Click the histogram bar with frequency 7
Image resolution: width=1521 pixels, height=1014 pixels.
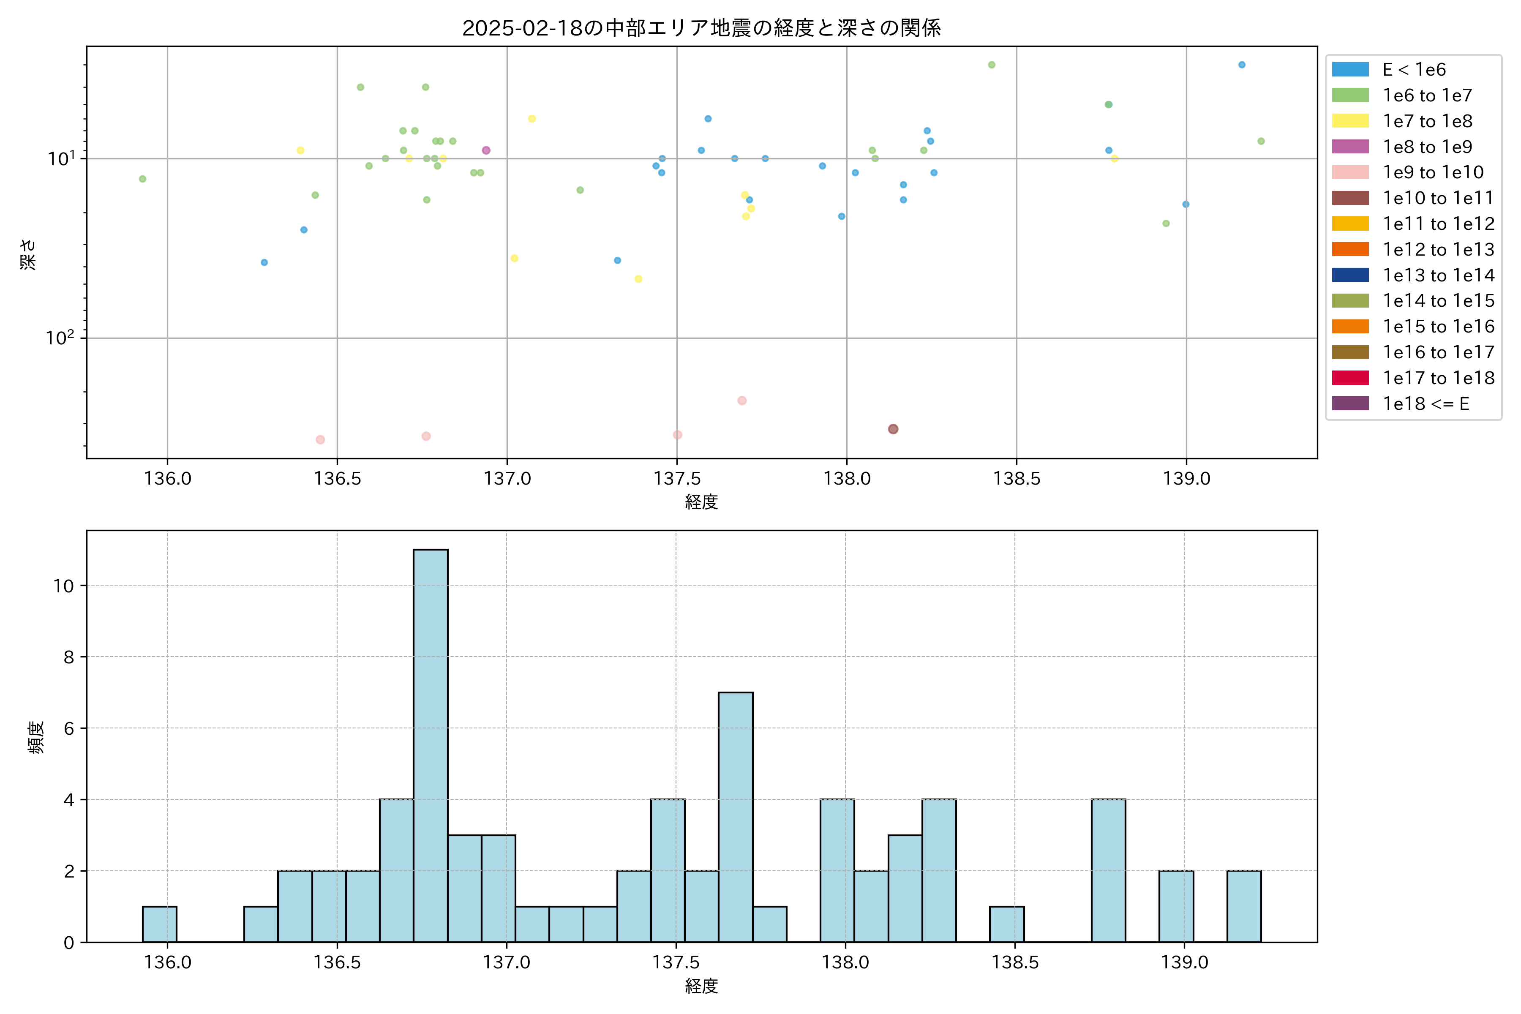tap(735, 816)
